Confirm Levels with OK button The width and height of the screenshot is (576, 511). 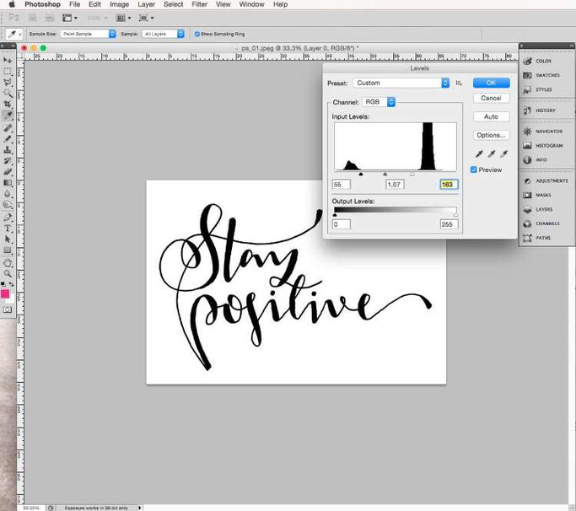[491, 83]
